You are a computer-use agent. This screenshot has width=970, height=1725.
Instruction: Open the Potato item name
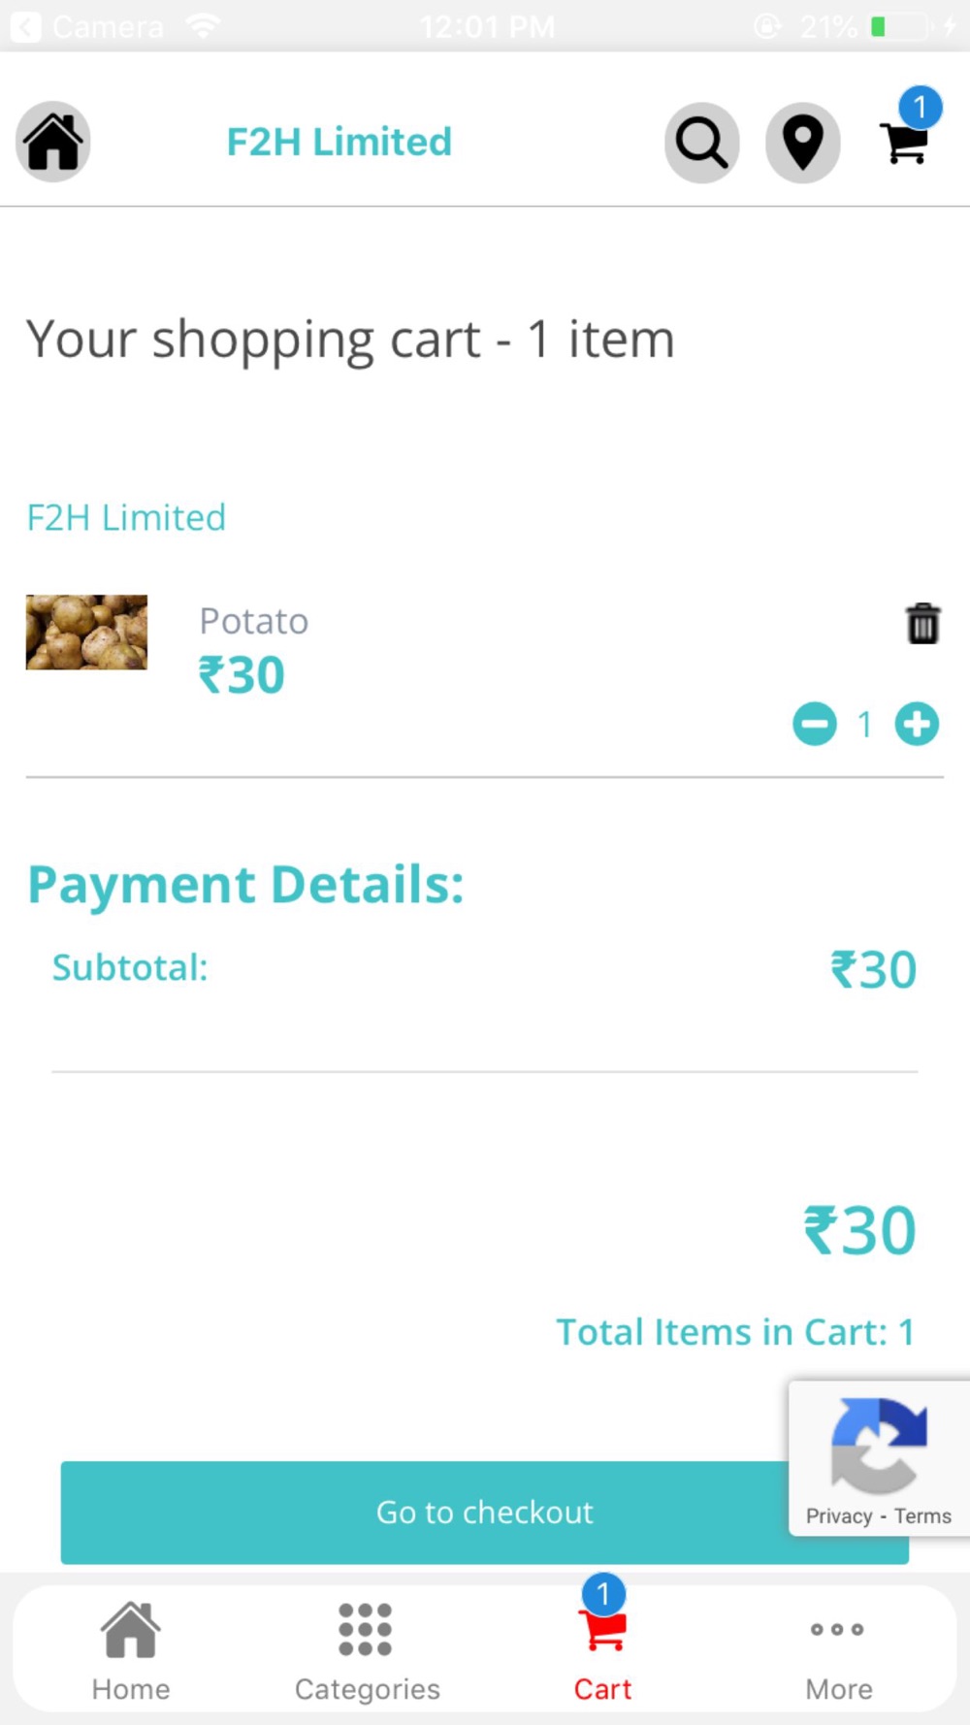[x=254, y=621]
